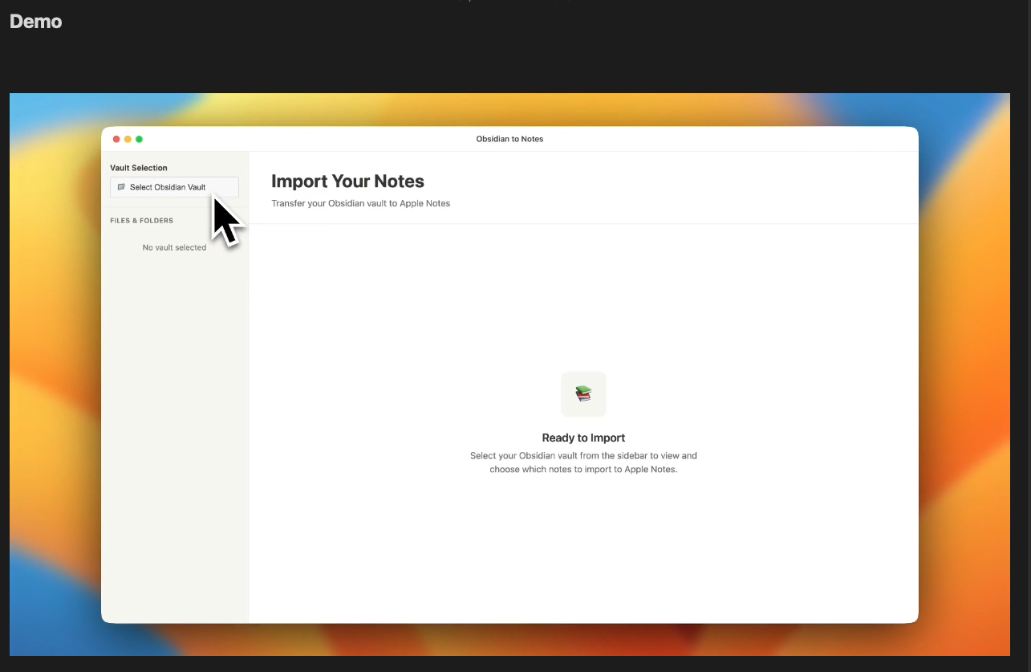Click the "Demo" heading at top of page

[35, 22]
